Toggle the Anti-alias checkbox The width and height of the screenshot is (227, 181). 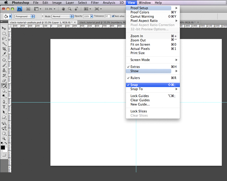[x=113, y=16]
